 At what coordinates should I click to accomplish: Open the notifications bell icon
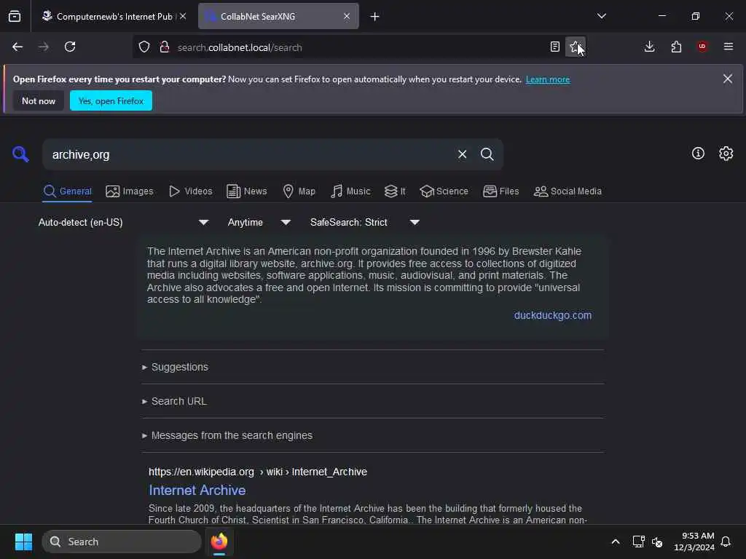point(726,542)
